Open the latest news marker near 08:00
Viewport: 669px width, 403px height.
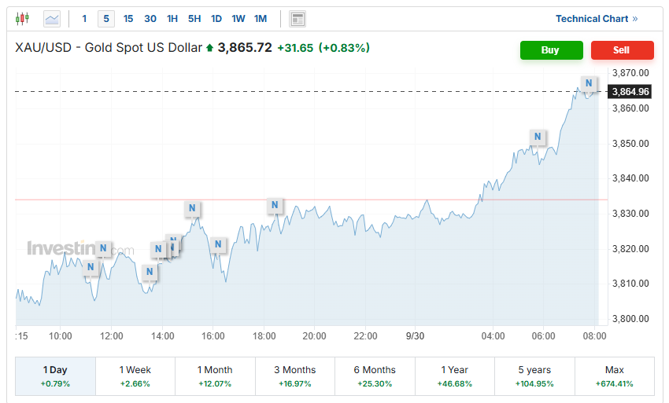(x=588, y=83)
